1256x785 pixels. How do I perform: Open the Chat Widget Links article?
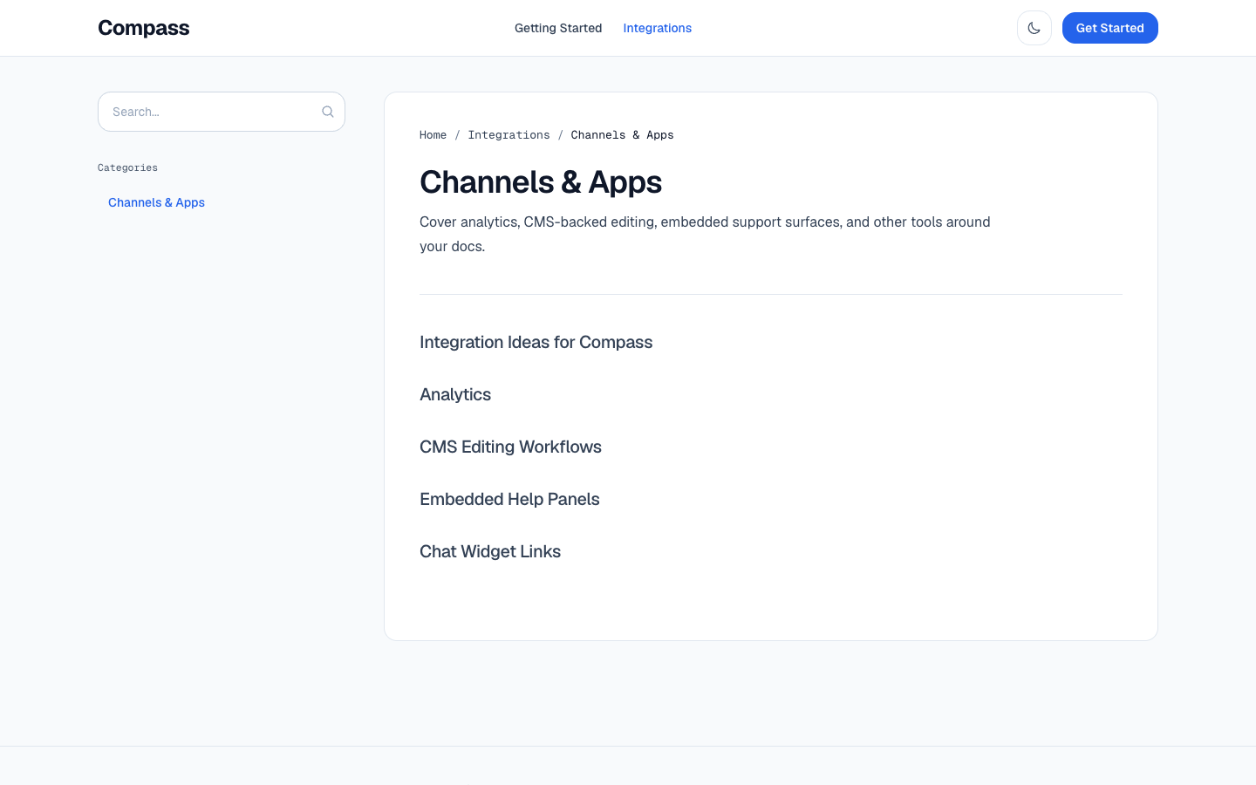pos(490,551)
